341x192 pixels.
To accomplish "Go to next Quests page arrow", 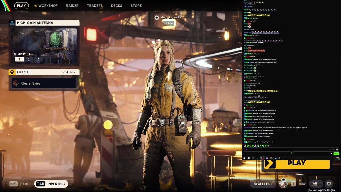I will point(74,72).
